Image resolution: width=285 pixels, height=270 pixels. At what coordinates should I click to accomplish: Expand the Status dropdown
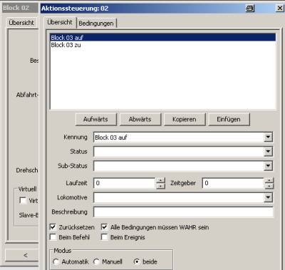click(x=268, y=152)
